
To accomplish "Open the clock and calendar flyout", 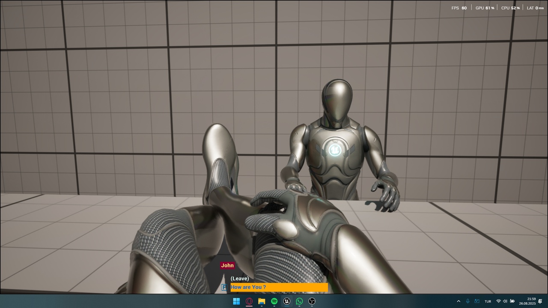I will (527, 301).
